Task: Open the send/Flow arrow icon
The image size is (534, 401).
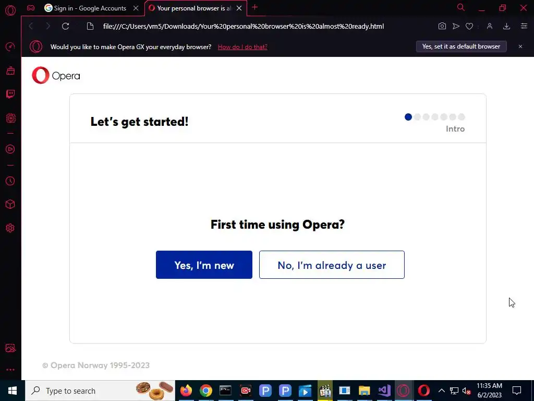Action: [456, 26]
